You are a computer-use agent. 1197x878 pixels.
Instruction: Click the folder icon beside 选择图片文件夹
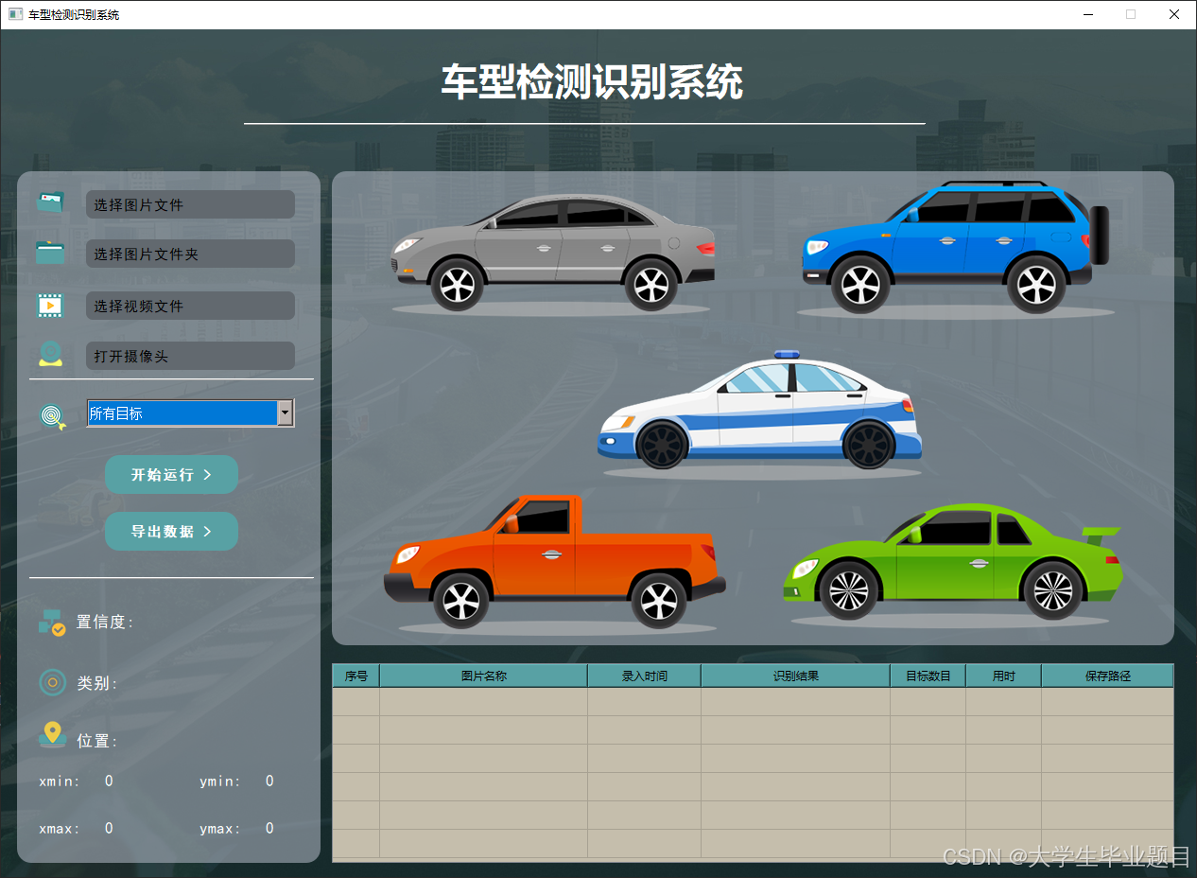(50, 253)
